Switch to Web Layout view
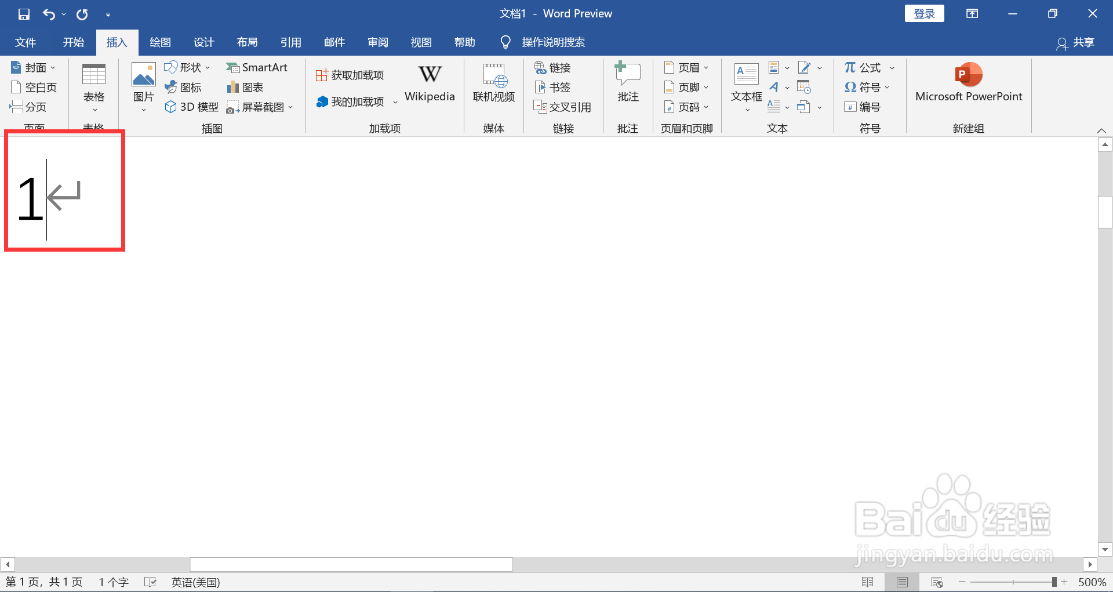The height and width of the screenshot is (592, 1113). [937, 582]
